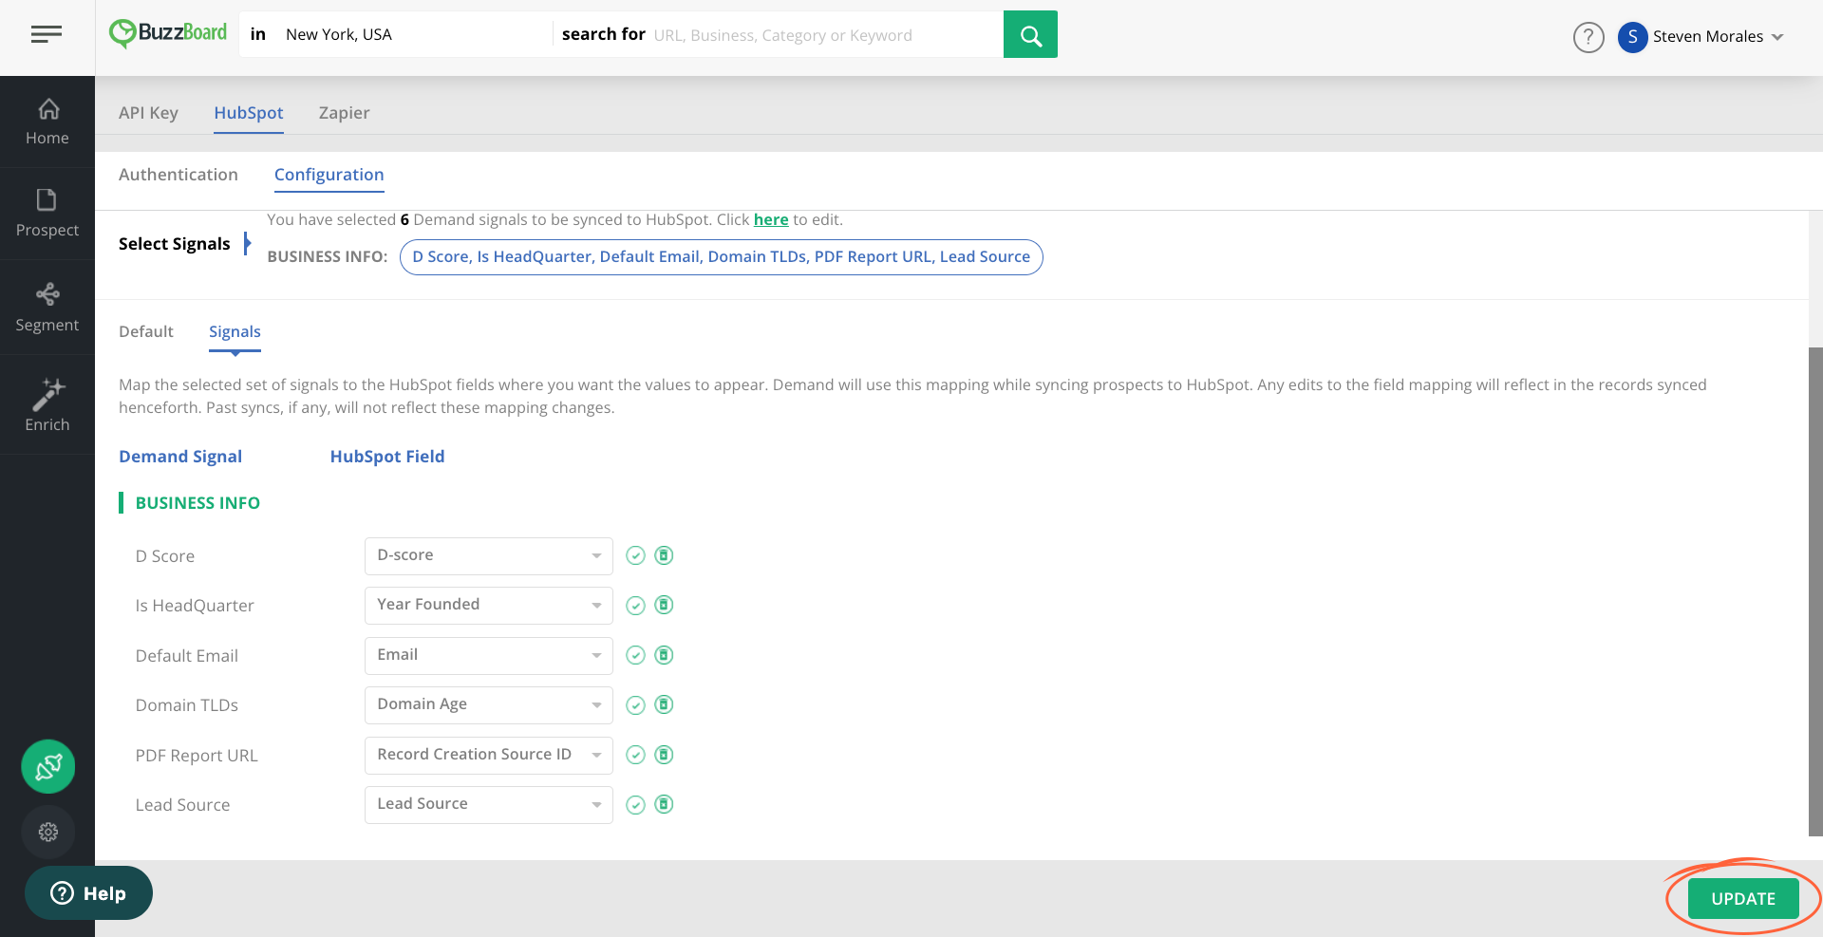Open the Record Creation Source ID dropdown
Image resolution: width=1823 pixels, height=937 pixels.
click(x=489, y=755)
